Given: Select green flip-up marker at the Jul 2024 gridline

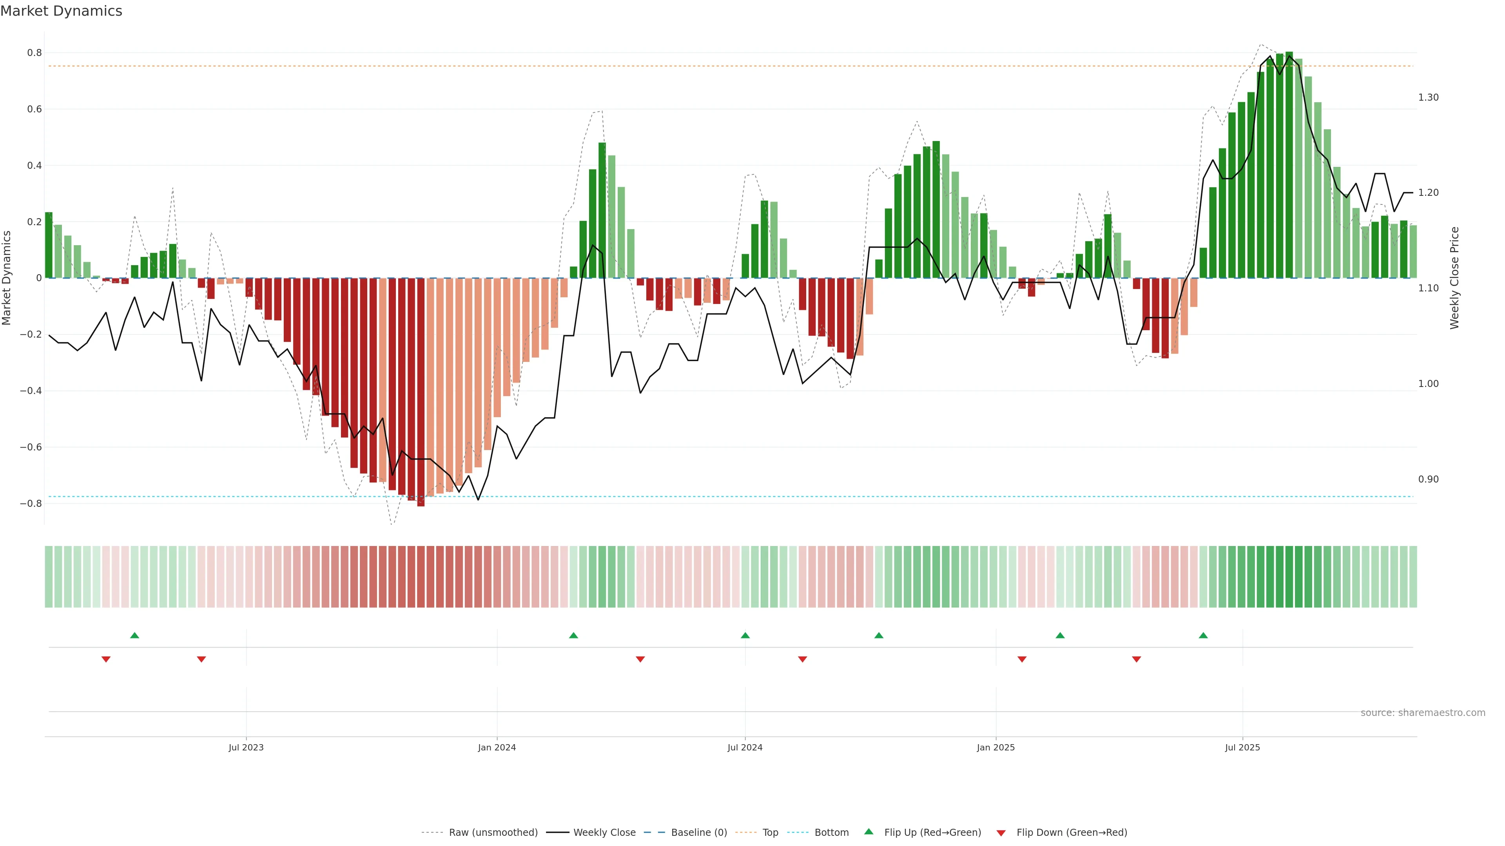Looking at the screenshot, I should [745, 635].
